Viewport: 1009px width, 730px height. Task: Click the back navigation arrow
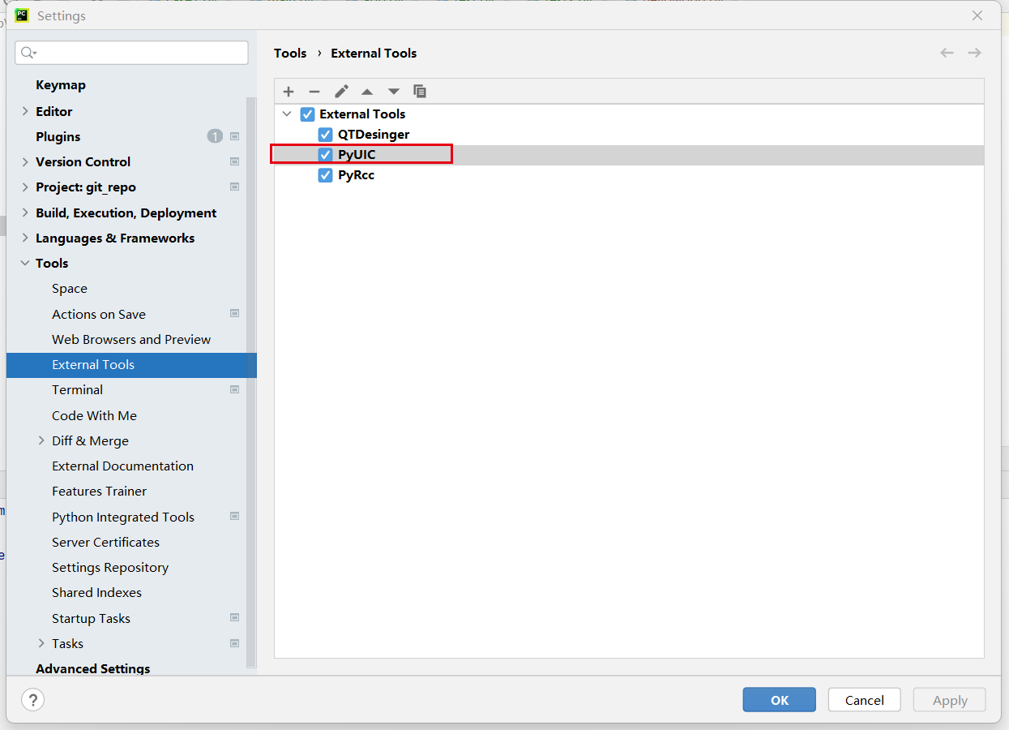[x=947, y=53]
